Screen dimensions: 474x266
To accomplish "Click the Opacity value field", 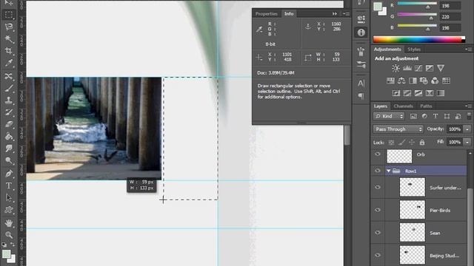I will (x=454, y=129).
